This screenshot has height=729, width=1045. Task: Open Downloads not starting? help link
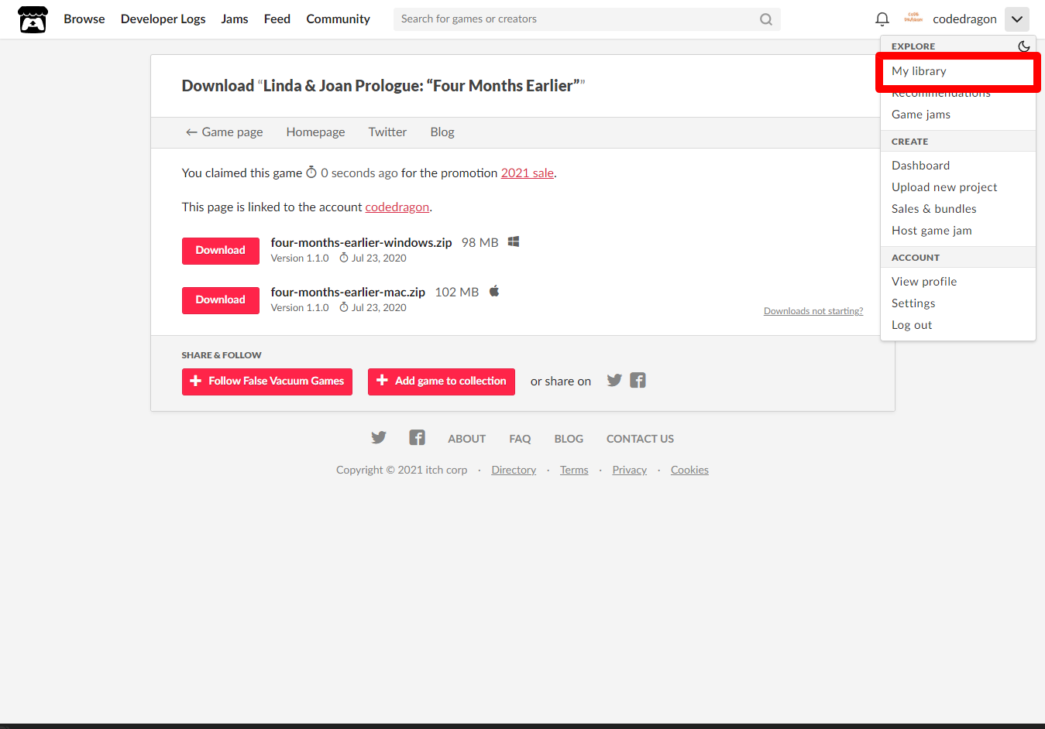click(x=813, y=311)
